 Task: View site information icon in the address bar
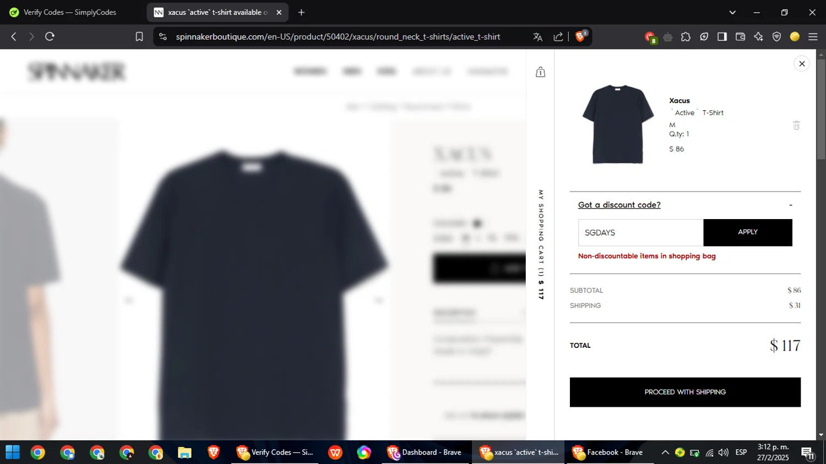162,37
